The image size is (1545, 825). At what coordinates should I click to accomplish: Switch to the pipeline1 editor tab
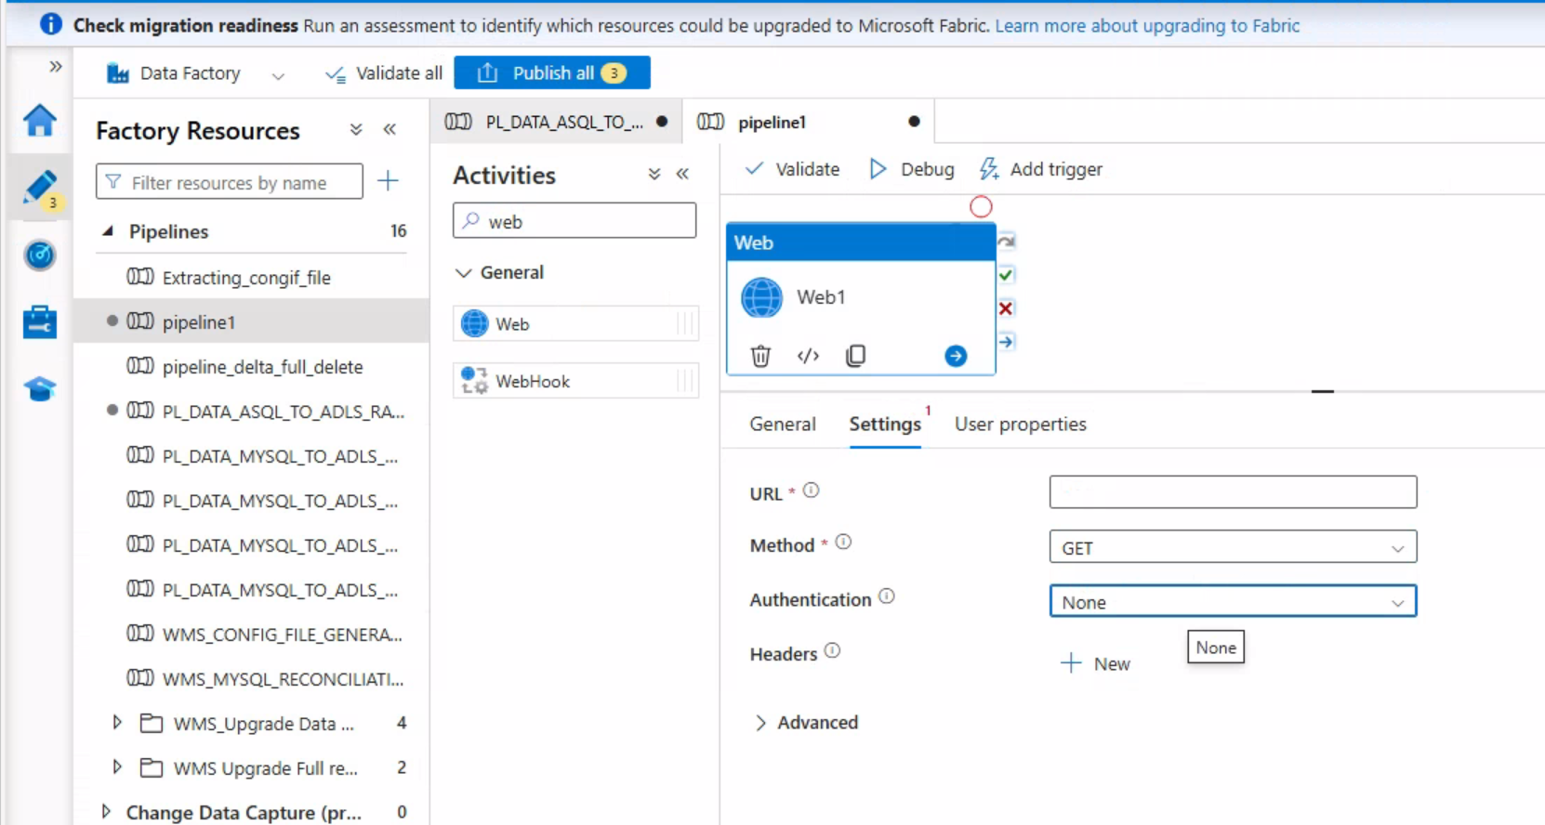pos(809,122)
